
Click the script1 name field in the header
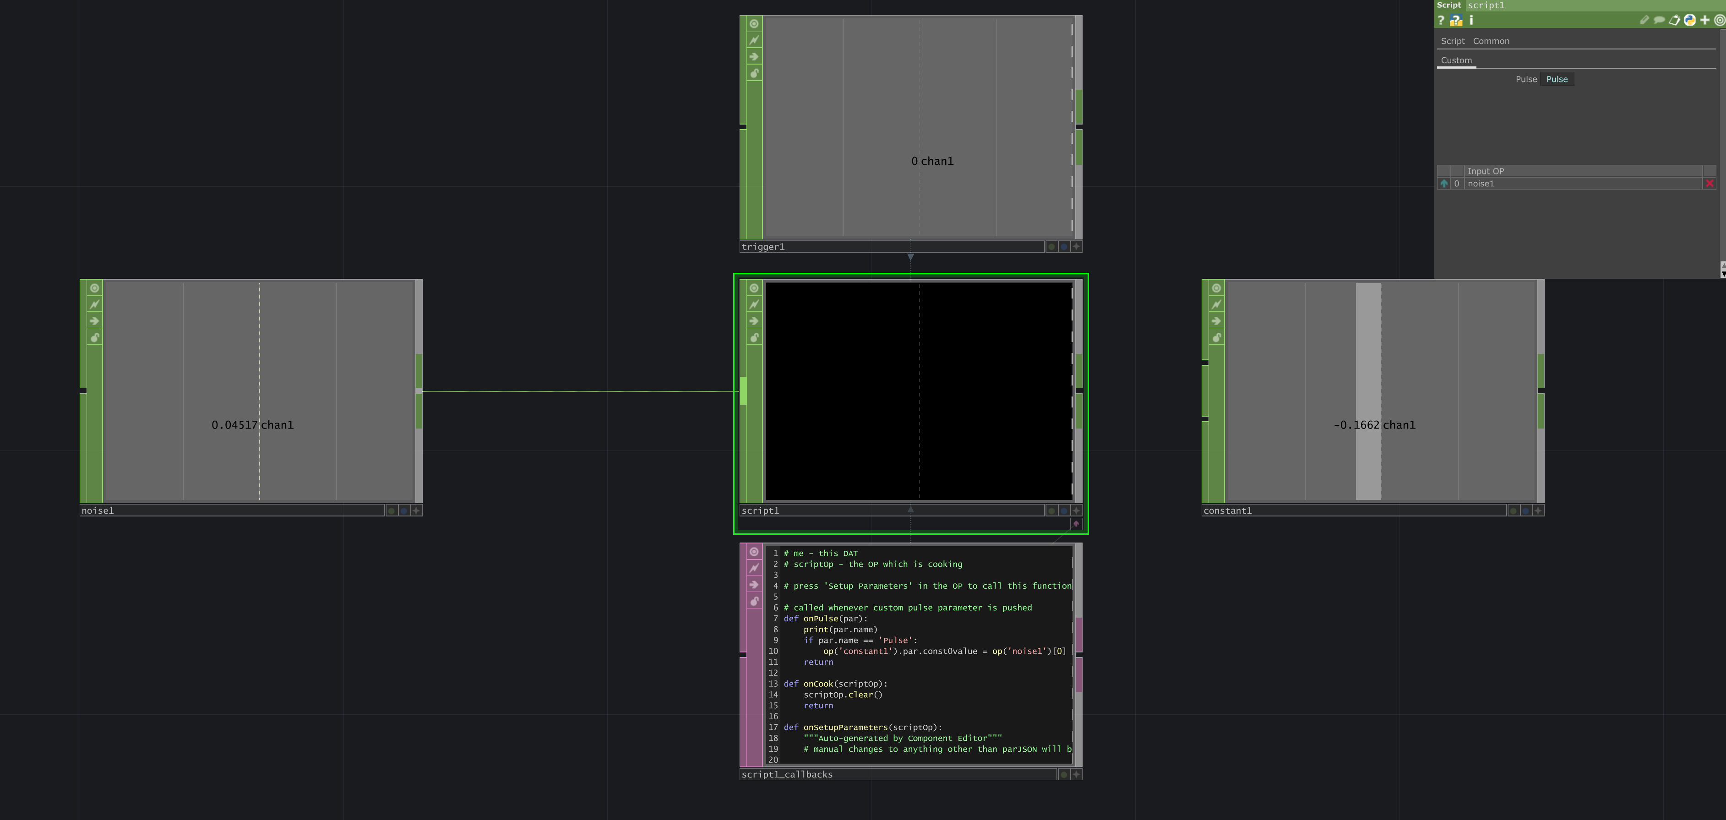[x=1487, y=5]
